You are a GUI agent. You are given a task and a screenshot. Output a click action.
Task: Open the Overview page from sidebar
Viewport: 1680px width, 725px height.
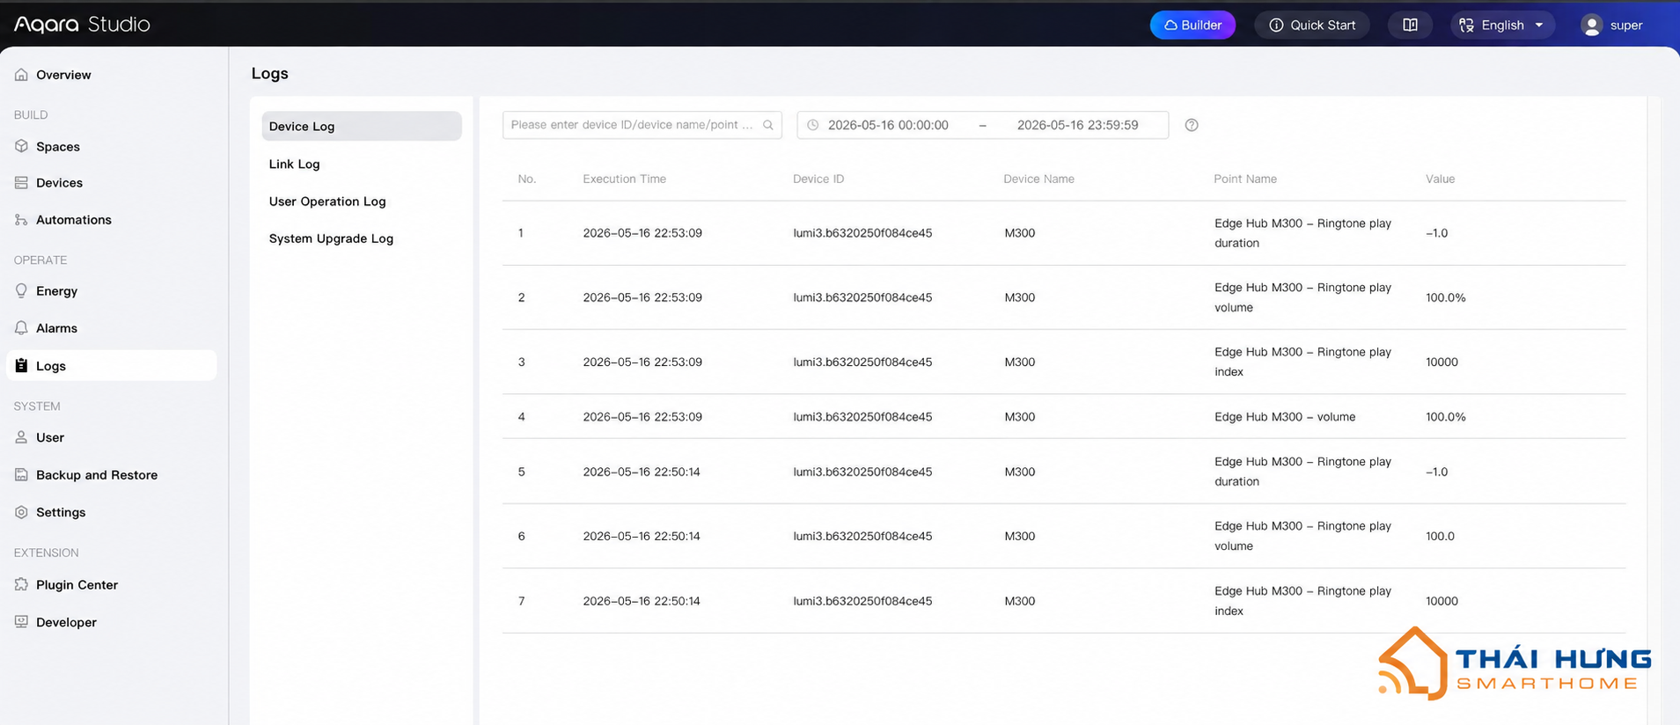pyautogui.click(x=63, y=75)
